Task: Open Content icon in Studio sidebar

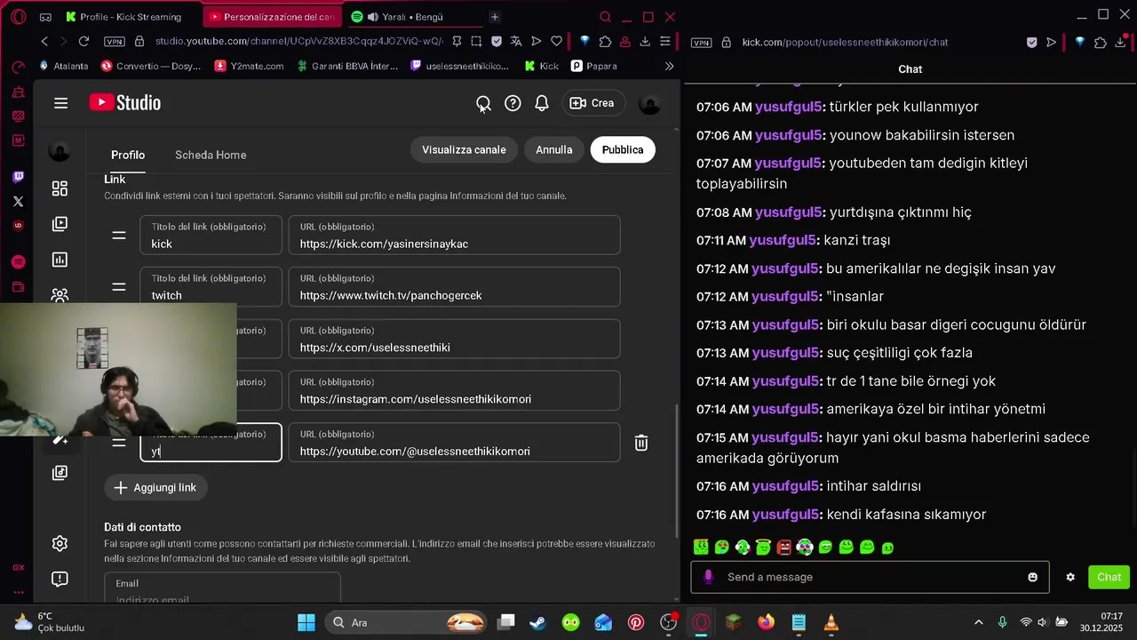Action: pos(60,224)
